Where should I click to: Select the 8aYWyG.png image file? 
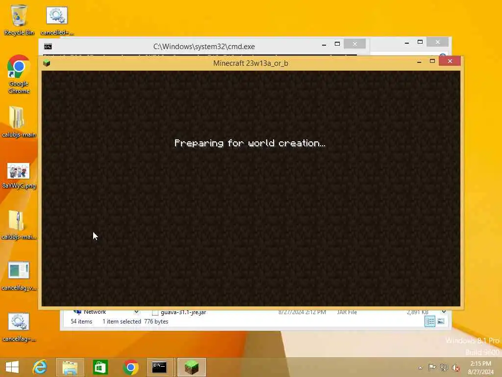tap(19, 175)
